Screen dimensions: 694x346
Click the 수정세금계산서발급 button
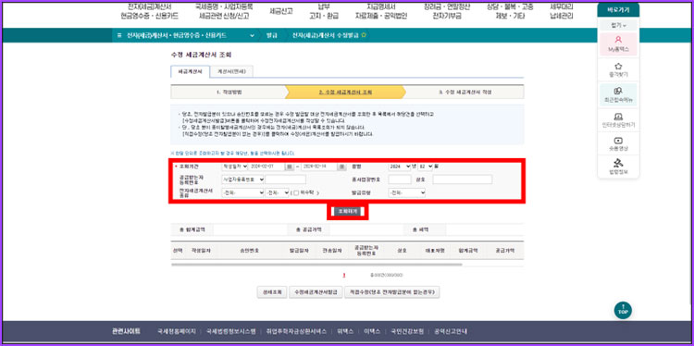316,292
